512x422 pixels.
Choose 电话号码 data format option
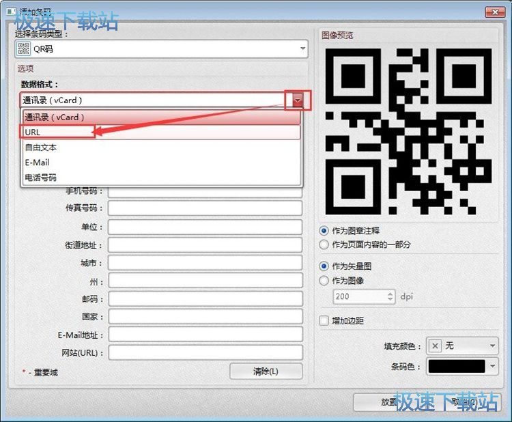tap(162, 178)
